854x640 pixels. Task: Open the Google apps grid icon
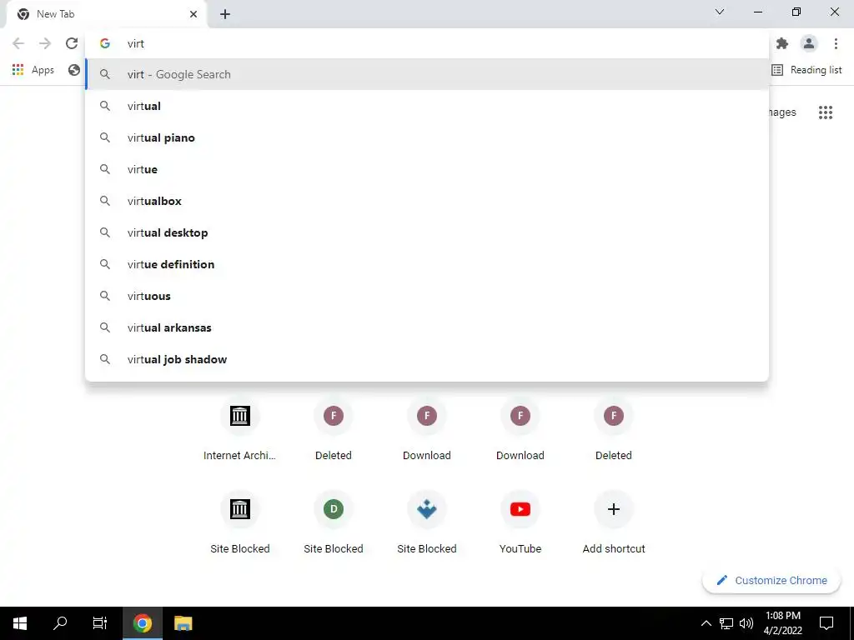coord(825,112)
